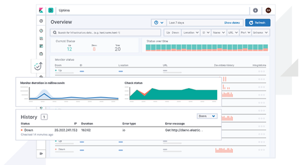Click the Refresh button
303x165 pixels.
pyautogui.click(x=258, y=23)
